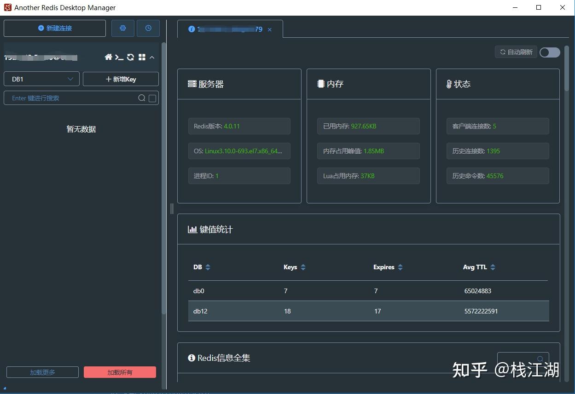Click the 内存占用峰值 1.85MB tag
This screenshot has height=394, width=575.
click(x=368, y=151)
